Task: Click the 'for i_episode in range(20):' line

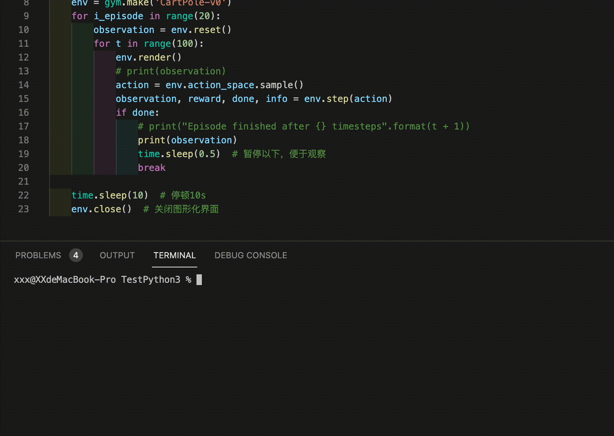Action: pos(146,16)
